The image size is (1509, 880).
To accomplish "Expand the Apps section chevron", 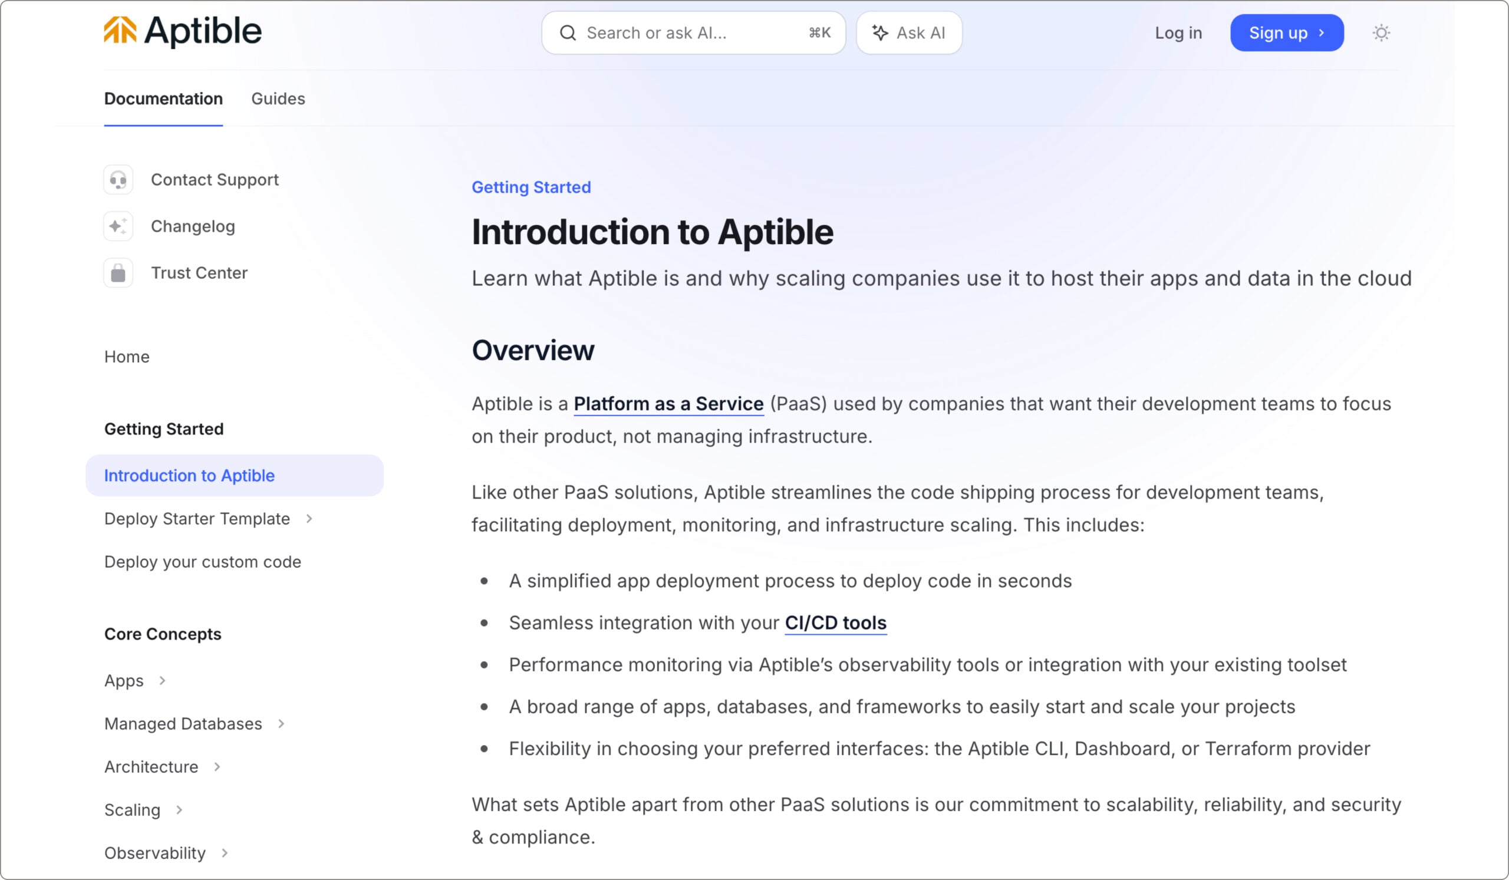I will pos(162,681).
